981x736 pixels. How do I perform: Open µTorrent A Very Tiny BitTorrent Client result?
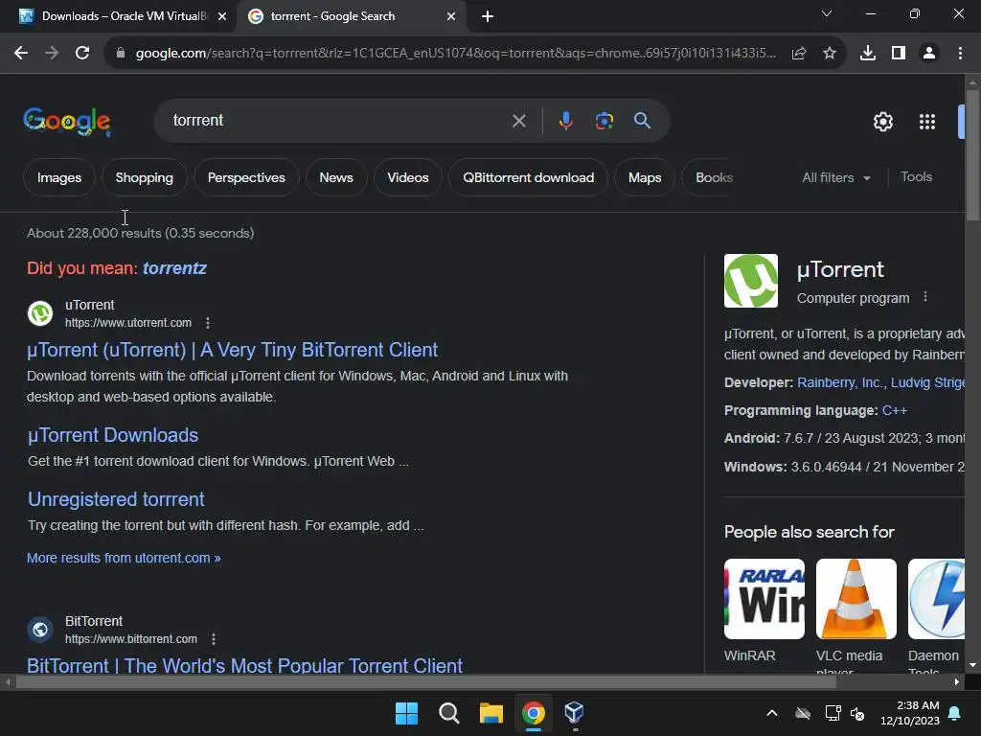point(232,350)
